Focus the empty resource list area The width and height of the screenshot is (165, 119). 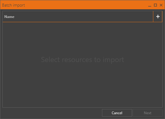point(82,65)
